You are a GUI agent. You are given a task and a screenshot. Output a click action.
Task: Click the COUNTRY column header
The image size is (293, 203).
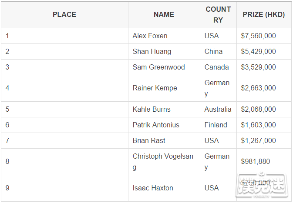coord(218,15)
